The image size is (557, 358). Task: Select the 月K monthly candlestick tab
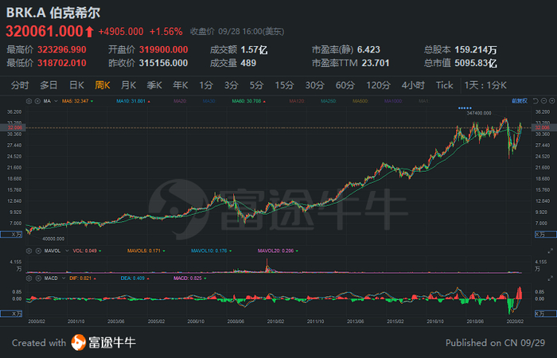click(x=128, y=85)
